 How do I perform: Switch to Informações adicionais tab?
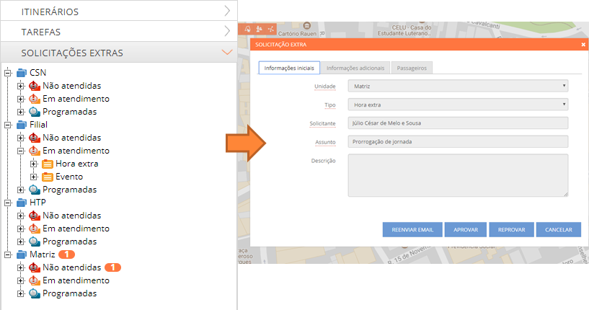355,68
